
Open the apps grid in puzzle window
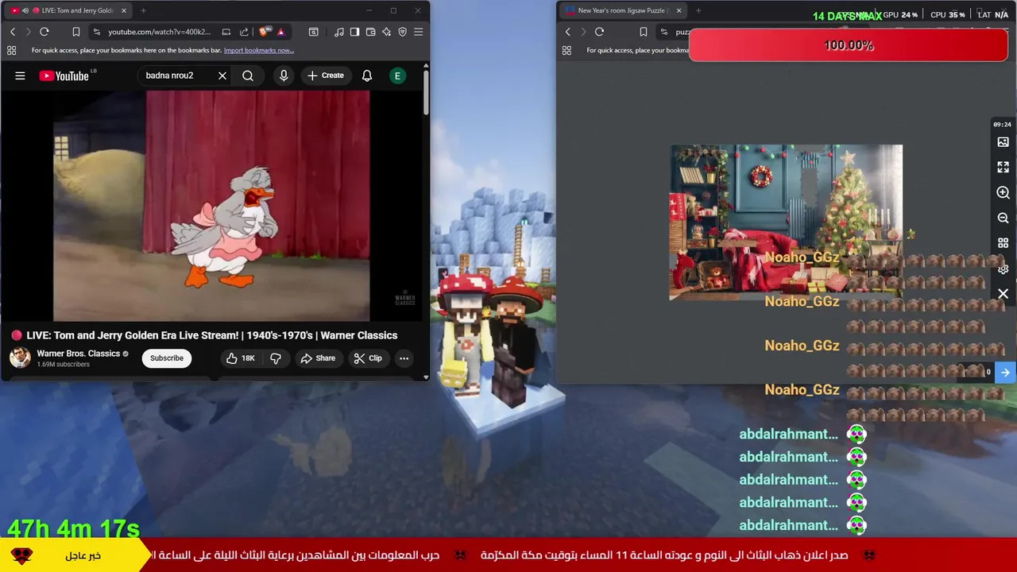click(567, 50)
